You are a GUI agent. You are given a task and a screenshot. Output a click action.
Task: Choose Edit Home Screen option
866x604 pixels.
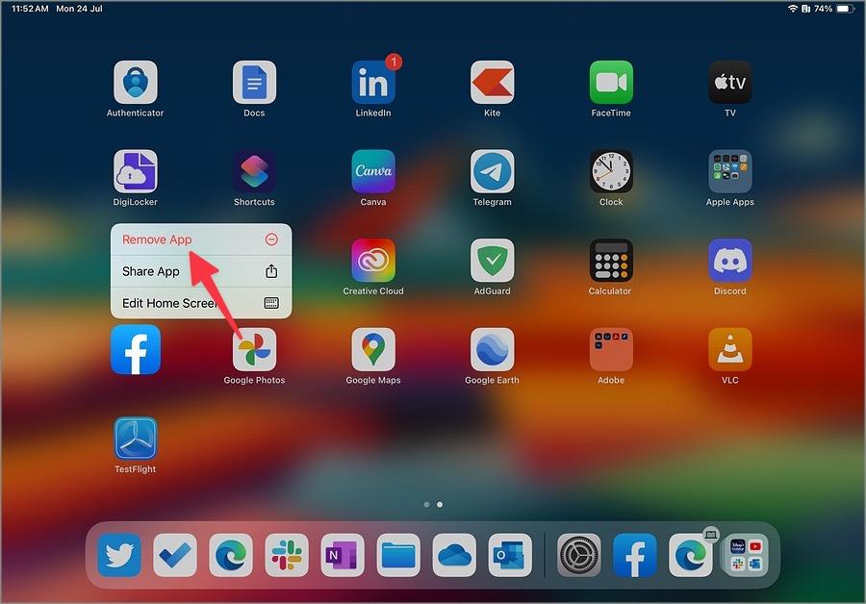[x=201, y=303]
